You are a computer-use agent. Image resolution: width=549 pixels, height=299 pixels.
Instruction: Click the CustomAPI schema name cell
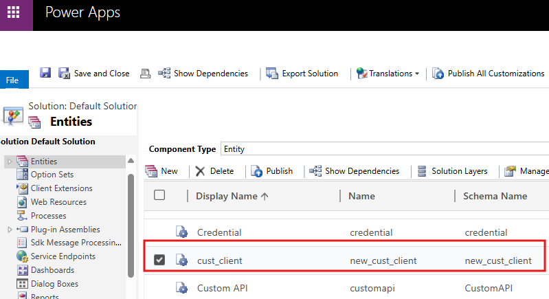click(489, 288)
